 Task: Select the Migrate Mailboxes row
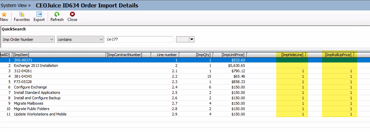(185, 104)
